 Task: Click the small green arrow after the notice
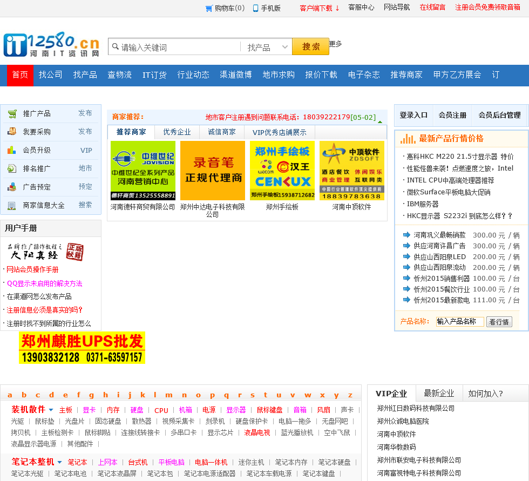[x=380, y=122]
